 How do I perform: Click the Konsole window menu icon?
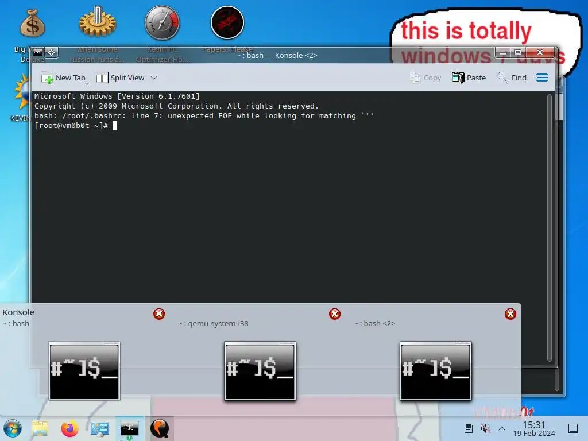37,52
